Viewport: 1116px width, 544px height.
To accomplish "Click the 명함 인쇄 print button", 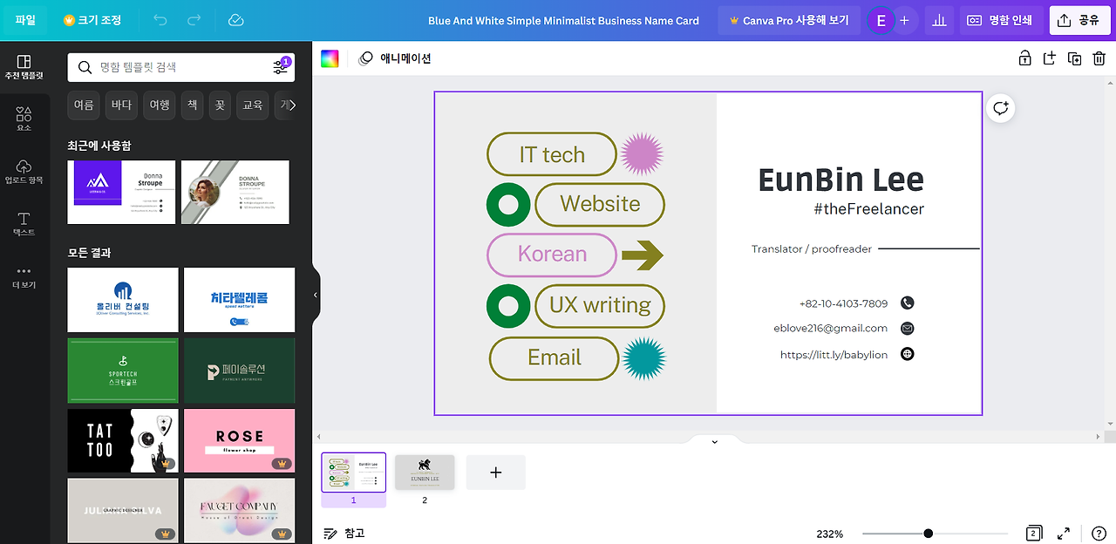I will click(1001, 20).
